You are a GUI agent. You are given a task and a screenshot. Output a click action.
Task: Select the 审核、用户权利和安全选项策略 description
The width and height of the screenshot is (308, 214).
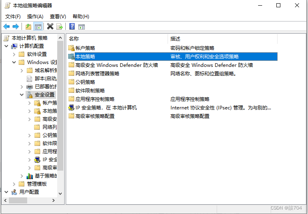click(205, 56)
